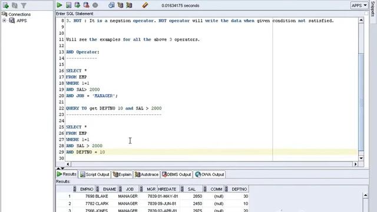The height and width of the screenshot is (212, 377).
Task: Click the grey Cancel execution icon
Action: click(x=95, y=5)
